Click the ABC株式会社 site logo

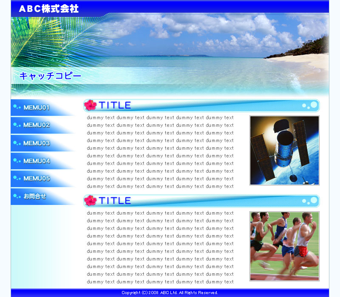[48, 8]
